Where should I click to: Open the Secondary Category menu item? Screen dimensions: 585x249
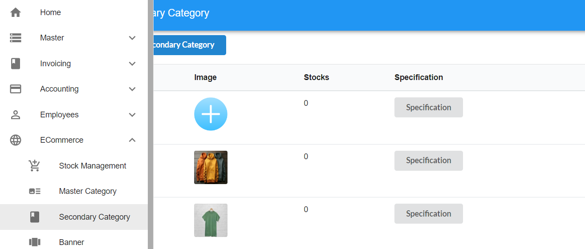pyautogui.click(x=94, y=217)
